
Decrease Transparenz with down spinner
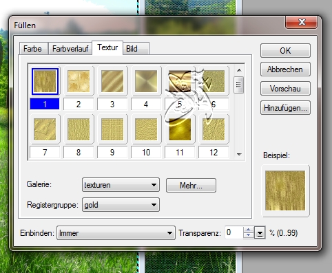pyautogui.click(x=249, y=236)
